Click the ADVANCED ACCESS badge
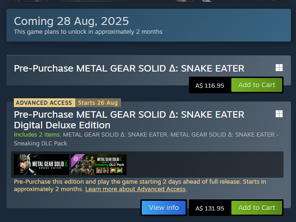This screenshot has width=296, height=222. pyautogui.click(x=44, y=103)
